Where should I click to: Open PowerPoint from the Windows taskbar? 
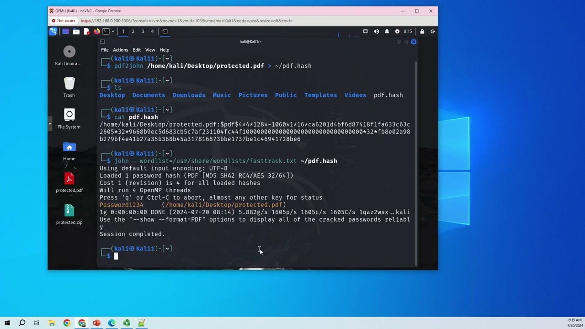pos(97,323)
